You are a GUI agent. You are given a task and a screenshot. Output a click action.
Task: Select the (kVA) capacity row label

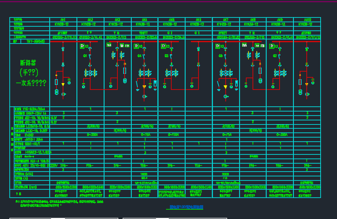click(24, 174)
